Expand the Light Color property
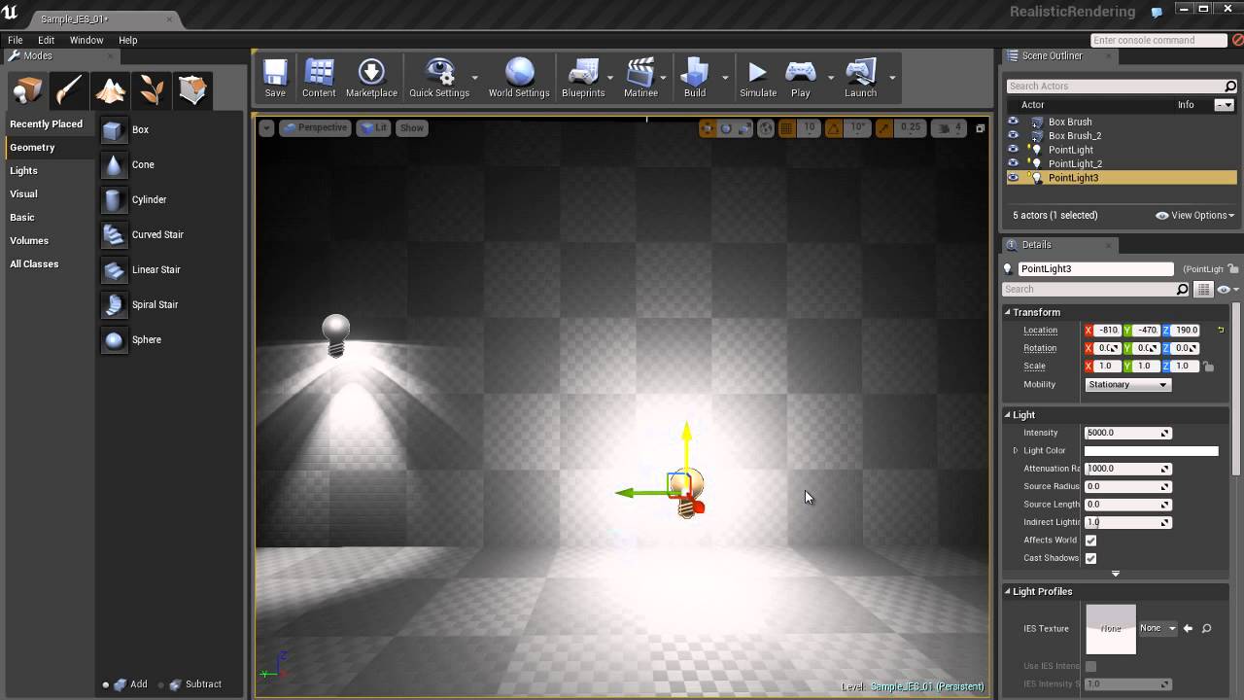This screenshot has height=700, width=1244. click(1016, 450)
